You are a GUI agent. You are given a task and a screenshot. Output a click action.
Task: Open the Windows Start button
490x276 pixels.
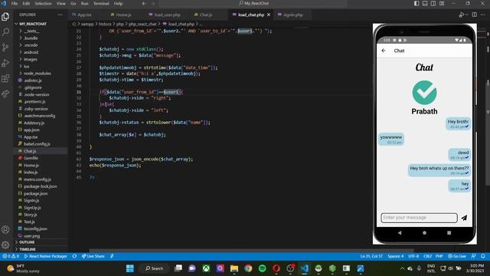pyautogui.click(x=130, y=268)
